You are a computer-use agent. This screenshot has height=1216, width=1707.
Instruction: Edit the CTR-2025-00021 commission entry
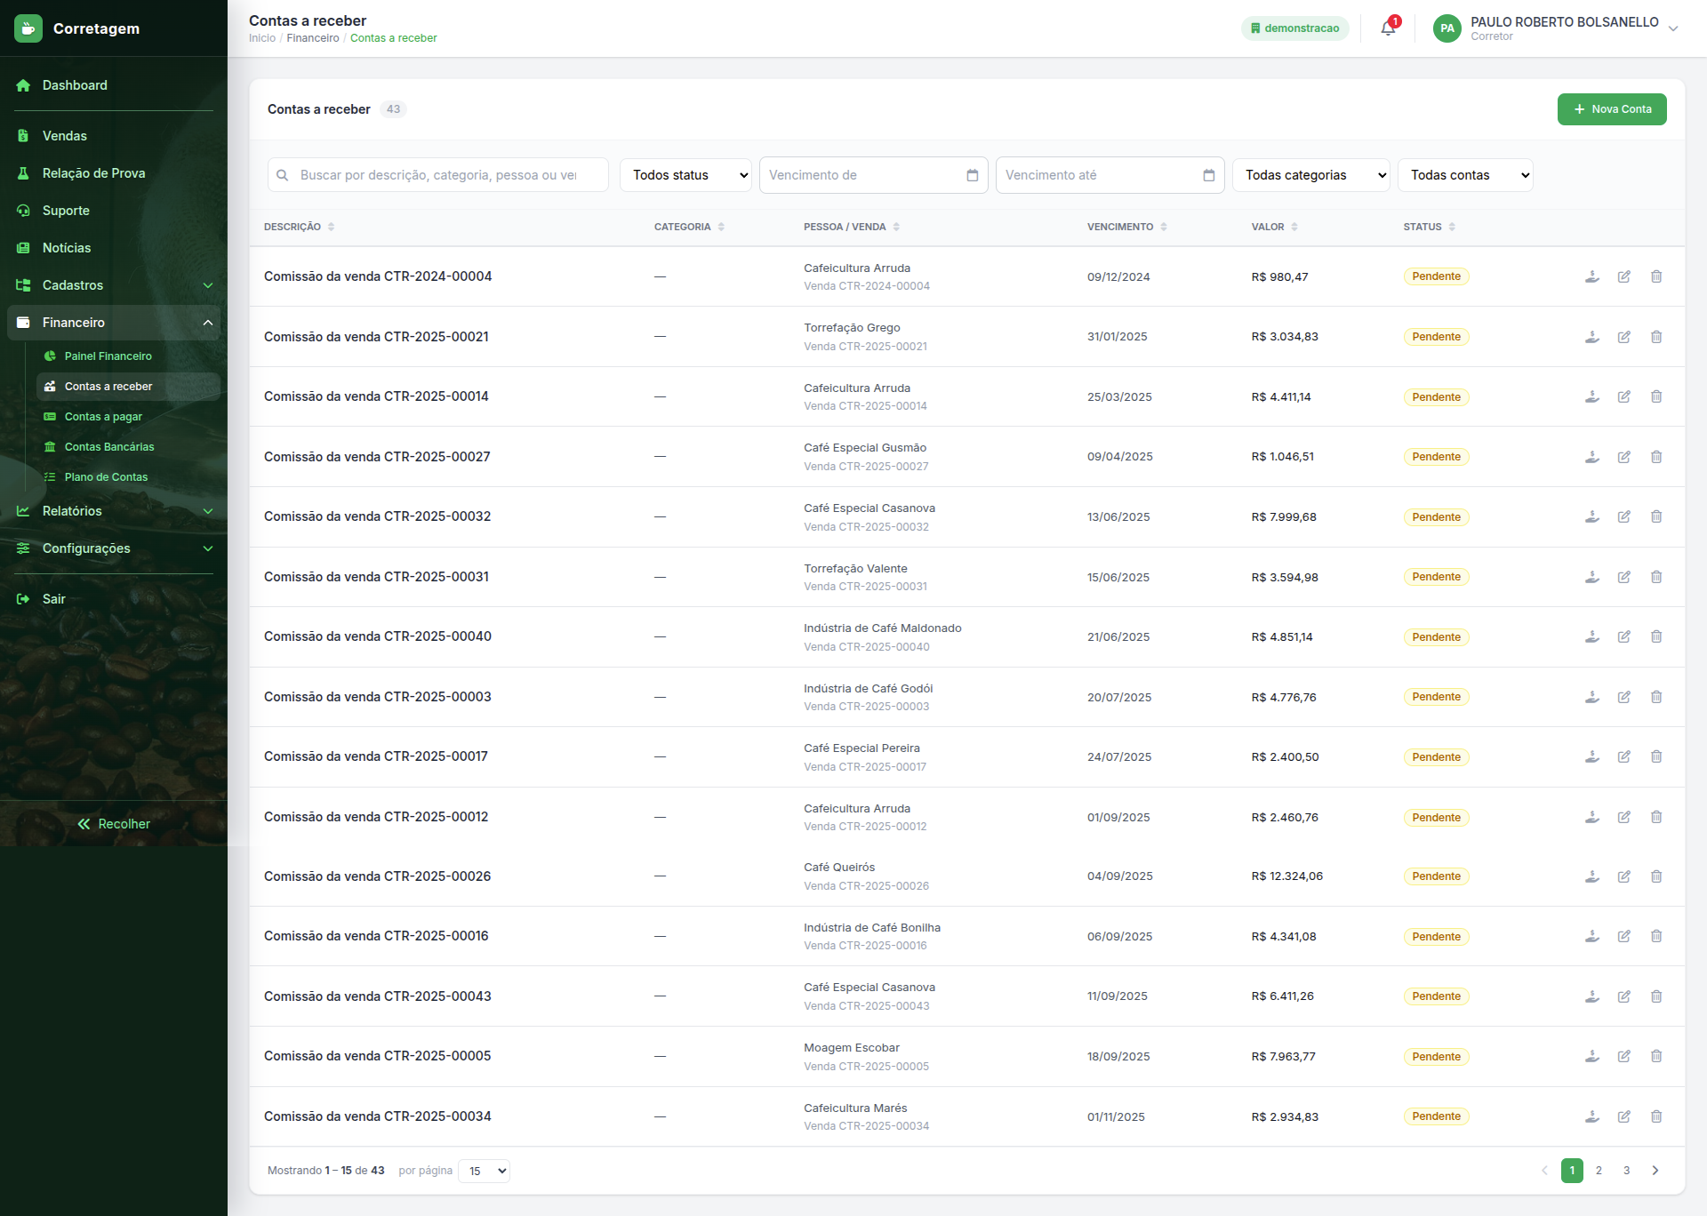(x=1624, y=337)
